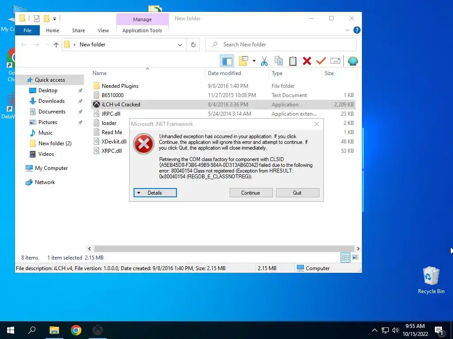Select My Computer in navigation pane
Screen dimensions: 453x339
[51, 168]
